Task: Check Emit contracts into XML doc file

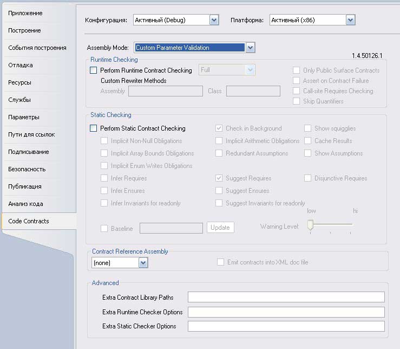Action: pos(220,262)
